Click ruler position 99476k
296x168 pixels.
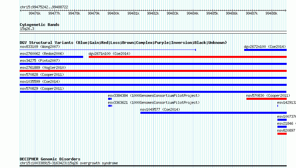(x=35, y=13)
